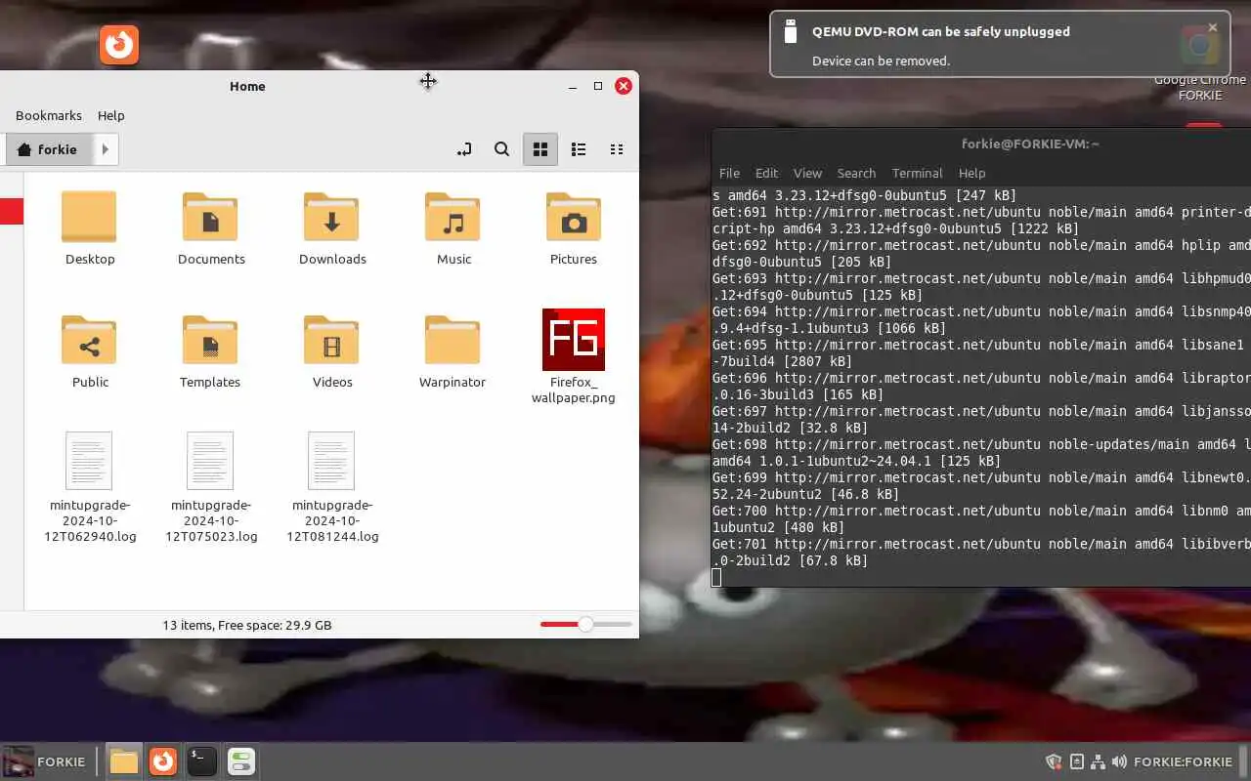
Task: Minimize the Home file manager window
Action: [573, 86]
